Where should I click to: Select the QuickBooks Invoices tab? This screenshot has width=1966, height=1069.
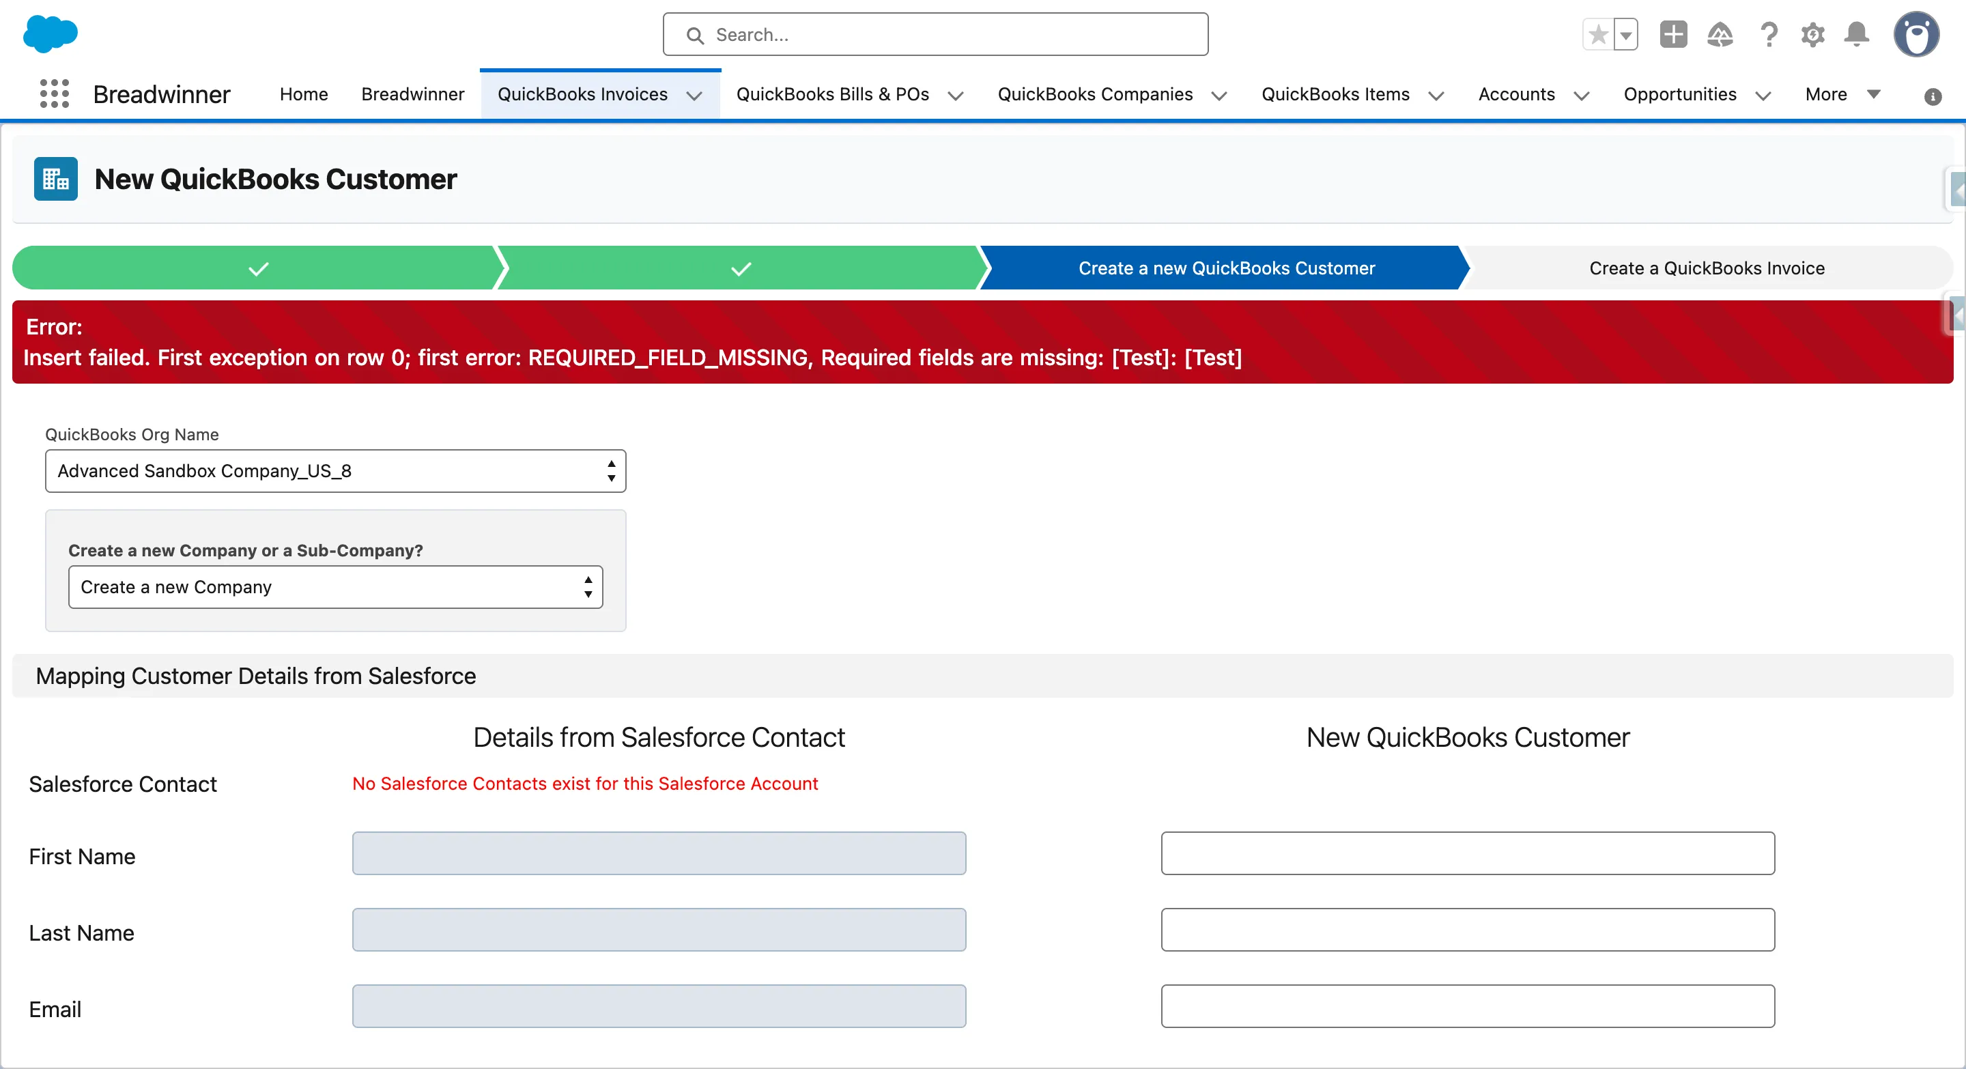pyautogui.click(x=582, y=94)
